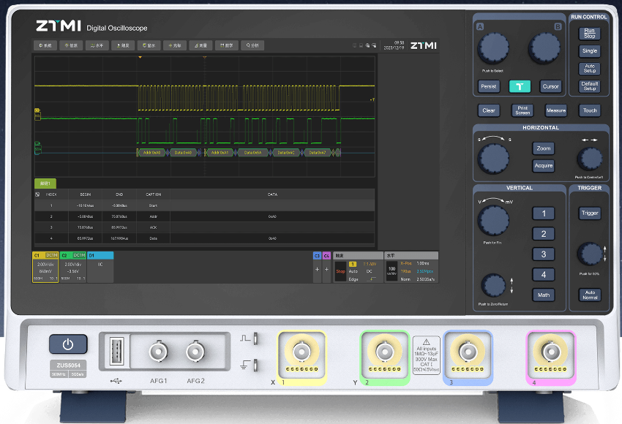Viewport: 622px width, 424px height.
Task: Click the vertical scale V/mV knob
Action: (x=494, y=220)
